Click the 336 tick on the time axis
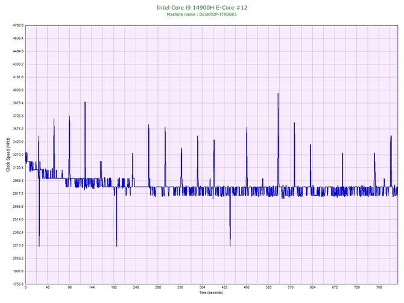404x303 pixels. (x=180, y=287)
